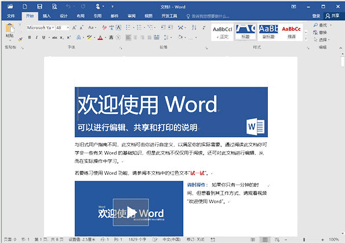
Task: Click the Sort icon
Action: (x=194, y=27)
